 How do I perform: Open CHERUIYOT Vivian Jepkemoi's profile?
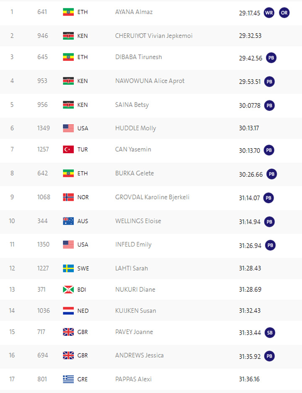(154, 36)
